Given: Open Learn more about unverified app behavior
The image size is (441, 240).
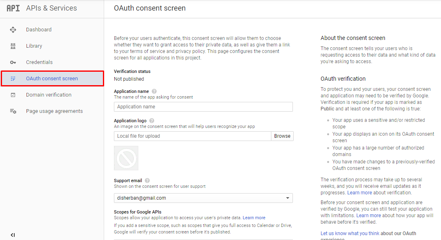Looking at the screenshot, I should point(369,216).
